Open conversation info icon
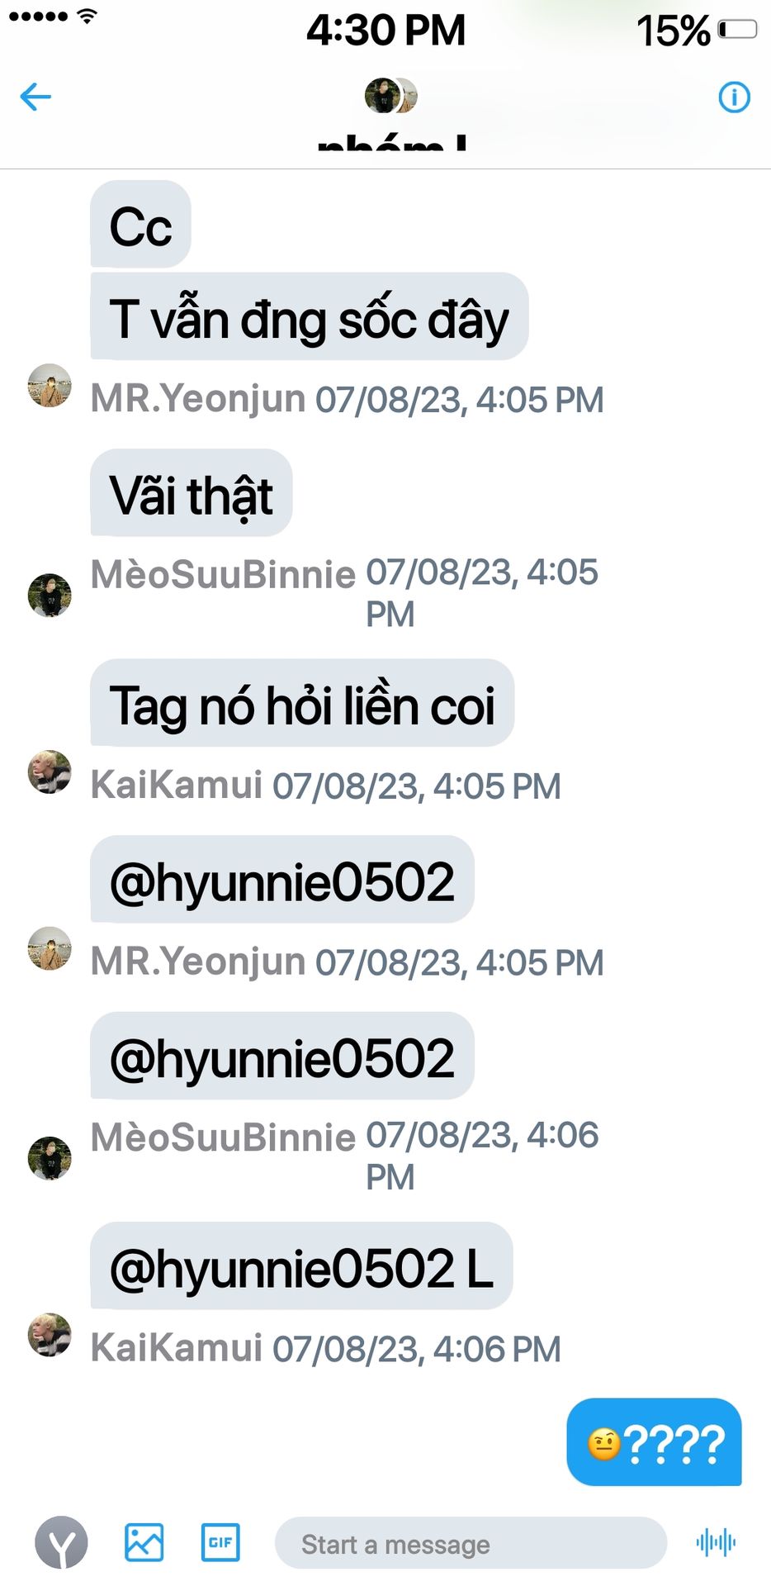This screenshot has width=771, height=1586. coord(734,97)
